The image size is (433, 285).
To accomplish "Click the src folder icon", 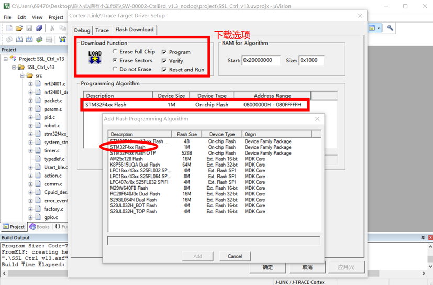I will pos(29,75).
